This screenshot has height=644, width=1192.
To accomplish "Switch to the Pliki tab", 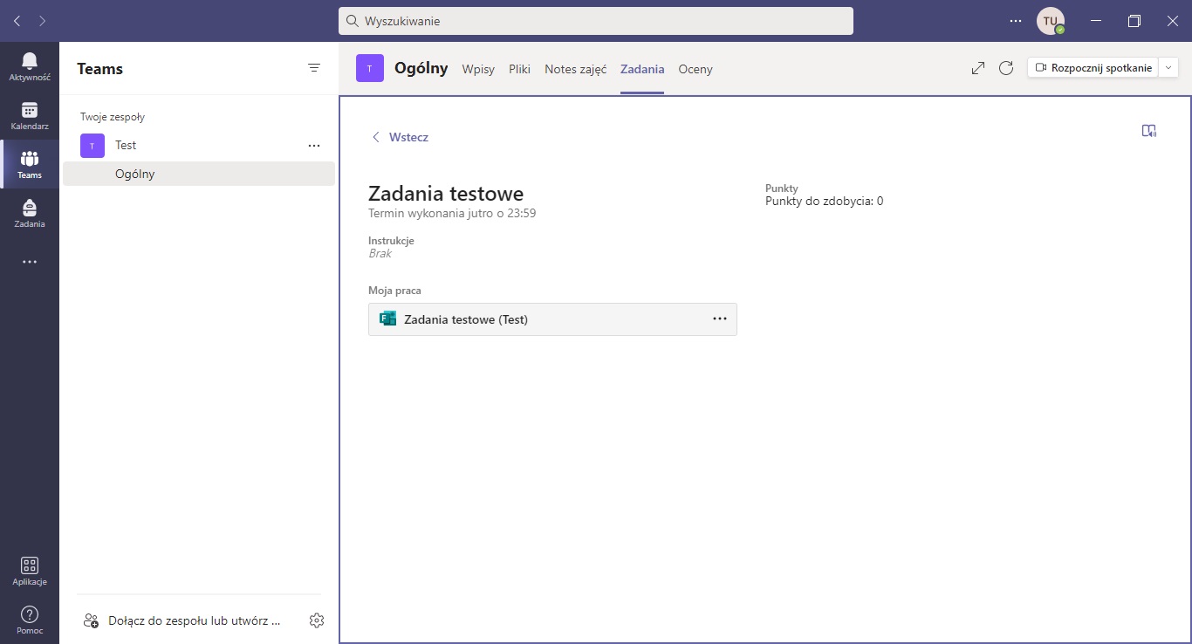I will [519, 69].
